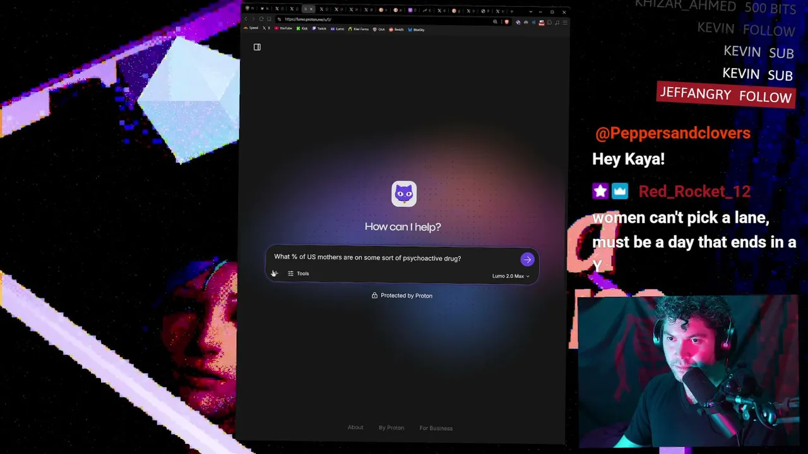Image resolution: width=808 pixels, height=454 pixels.
Task: Click the "How can I help?" heading
Action: click(x=403, y=227)
